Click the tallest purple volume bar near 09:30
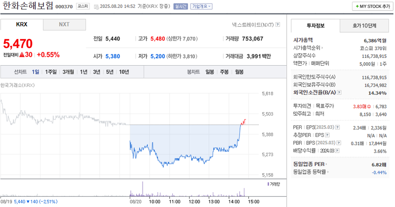Viewport: 395px width, 207px height. point(143,189)
